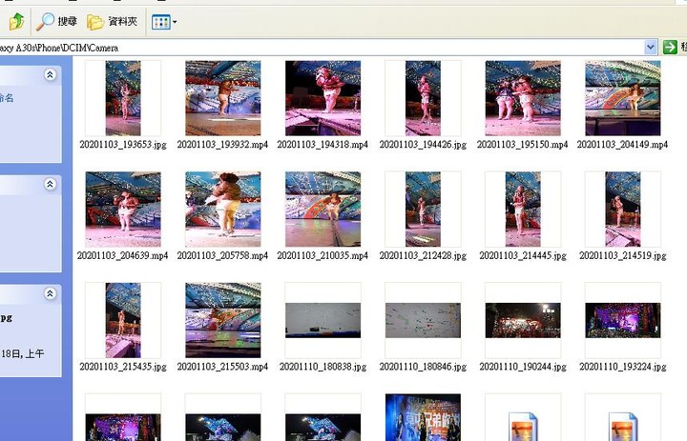Select photo thumbnail 20201110_190244.jpg

[523, 320]
